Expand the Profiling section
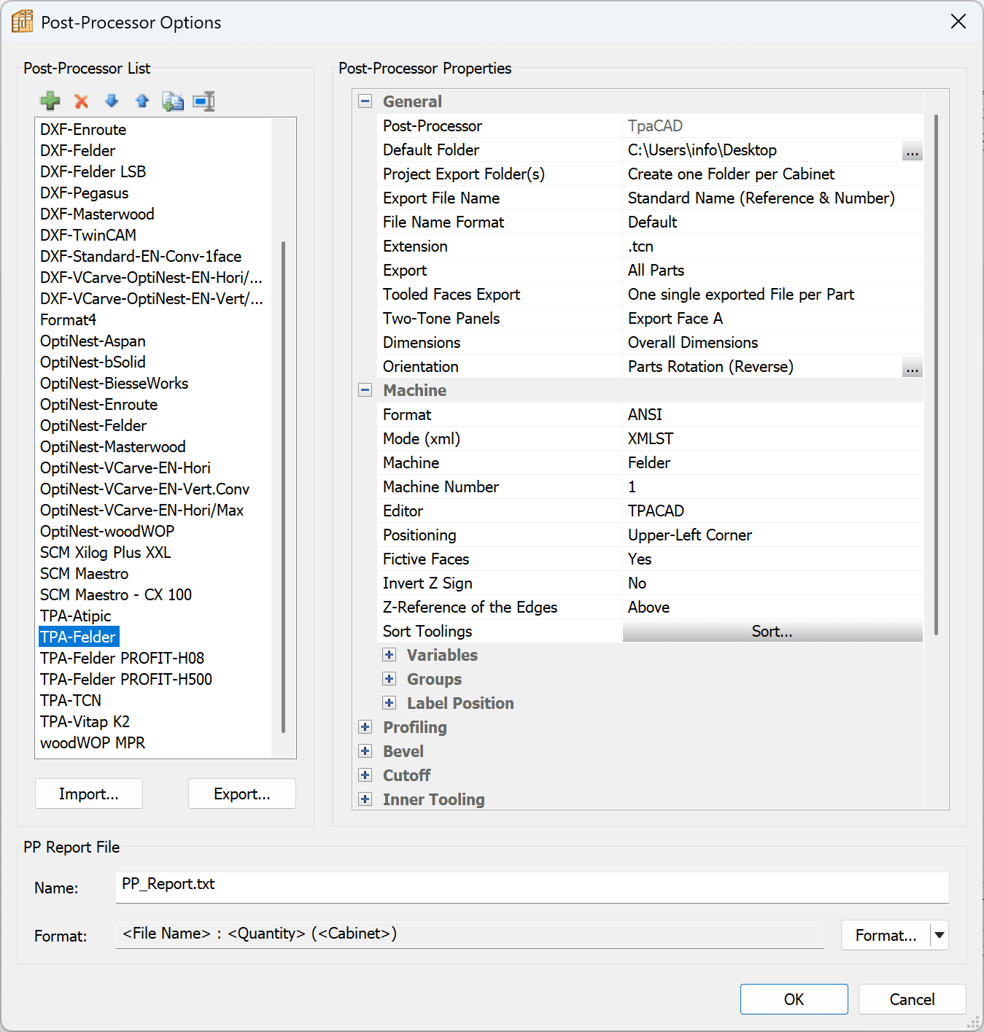Image resolution: width=984 pixels, height=1032 pixels. (x=365, y=727)
